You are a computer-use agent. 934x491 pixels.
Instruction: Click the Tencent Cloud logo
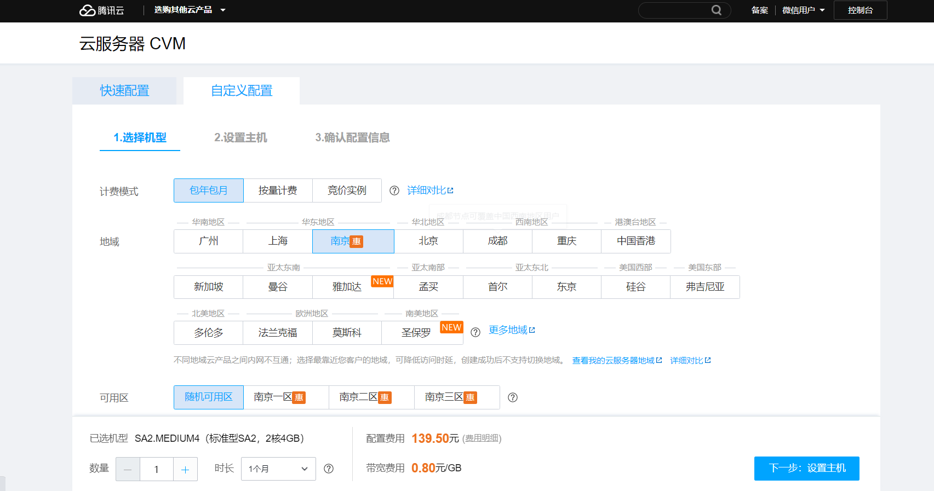click(102, 10)
